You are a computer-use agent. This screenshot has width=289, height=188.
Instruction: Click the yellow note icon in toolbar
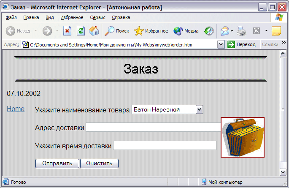pos(276,31)
